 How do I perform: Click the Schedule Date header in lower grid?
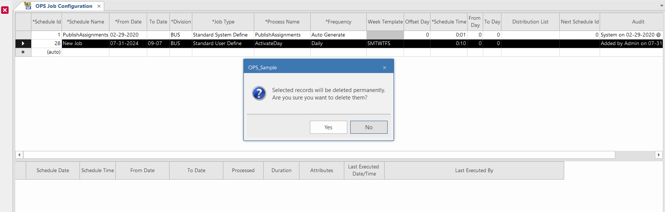[x=53, y=170]
